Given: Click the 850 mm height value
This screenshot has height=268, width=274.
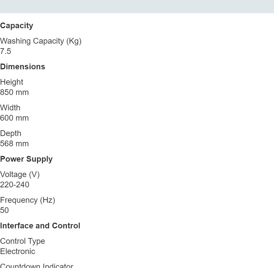Looking at the screenshot, I should click(x=14, y=92).
